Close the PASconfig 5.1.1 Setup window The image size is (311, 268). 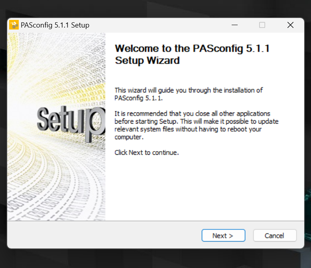[290, 25]
